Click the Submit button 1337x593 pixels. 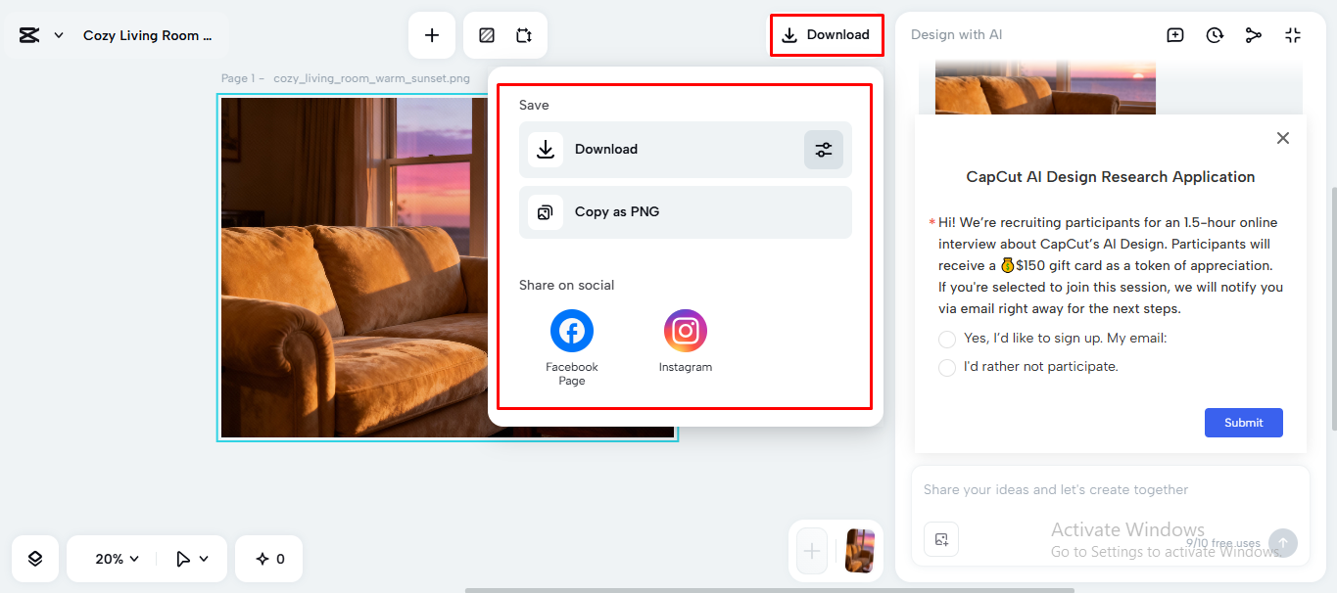1244,423
